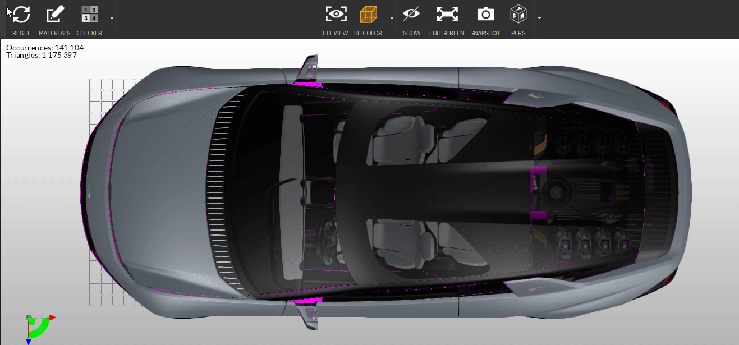Toggle the Show hidden-eye icon

point(411,15)
